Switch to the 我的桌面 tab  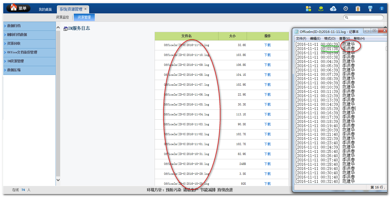tap(45, 9)
